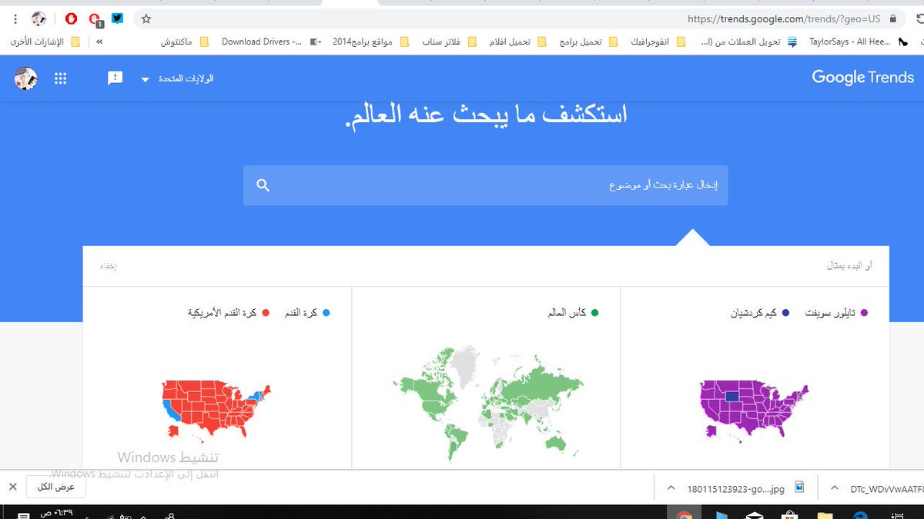
Task: Click the red extension icon with badge 1
Action: (x=95, y=19)
